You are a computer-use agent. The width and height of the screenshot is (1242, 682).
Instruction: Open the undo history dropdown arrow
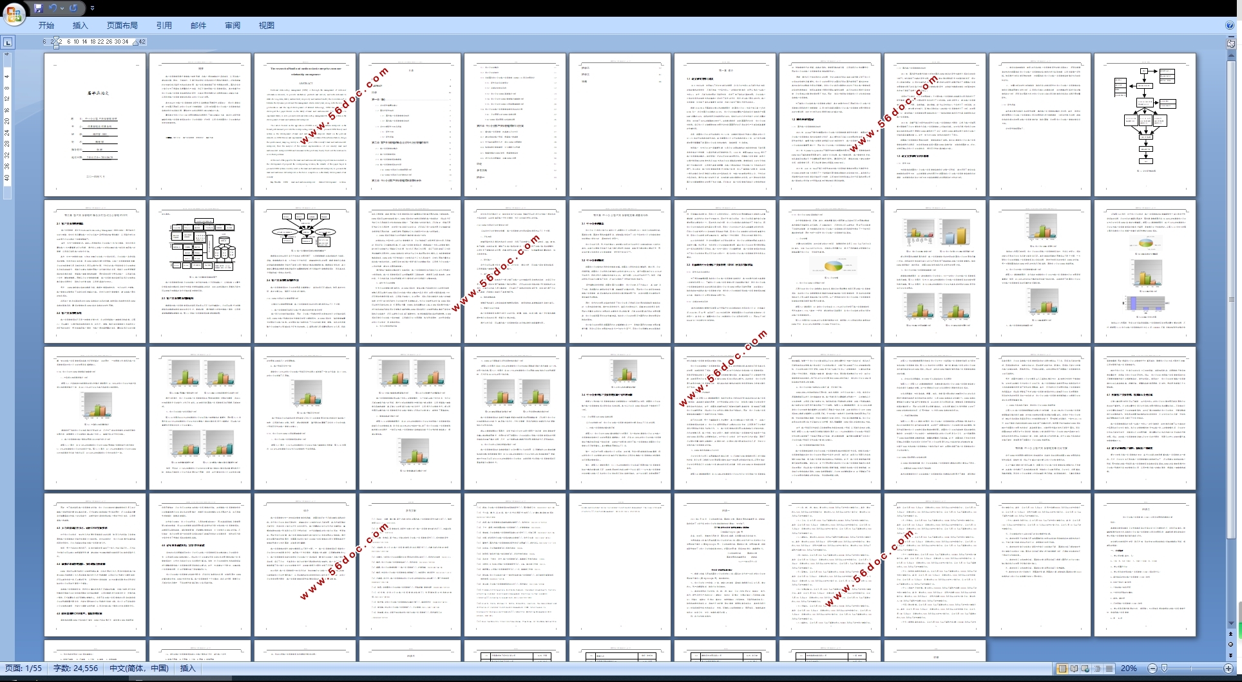[x=62, y=8]
